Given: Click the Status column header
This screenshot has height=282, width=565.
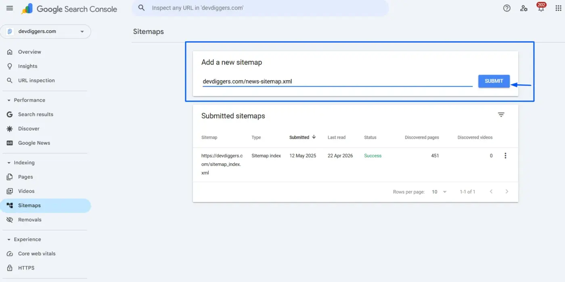Looking at the screenshot, I should tap(370, 138).
